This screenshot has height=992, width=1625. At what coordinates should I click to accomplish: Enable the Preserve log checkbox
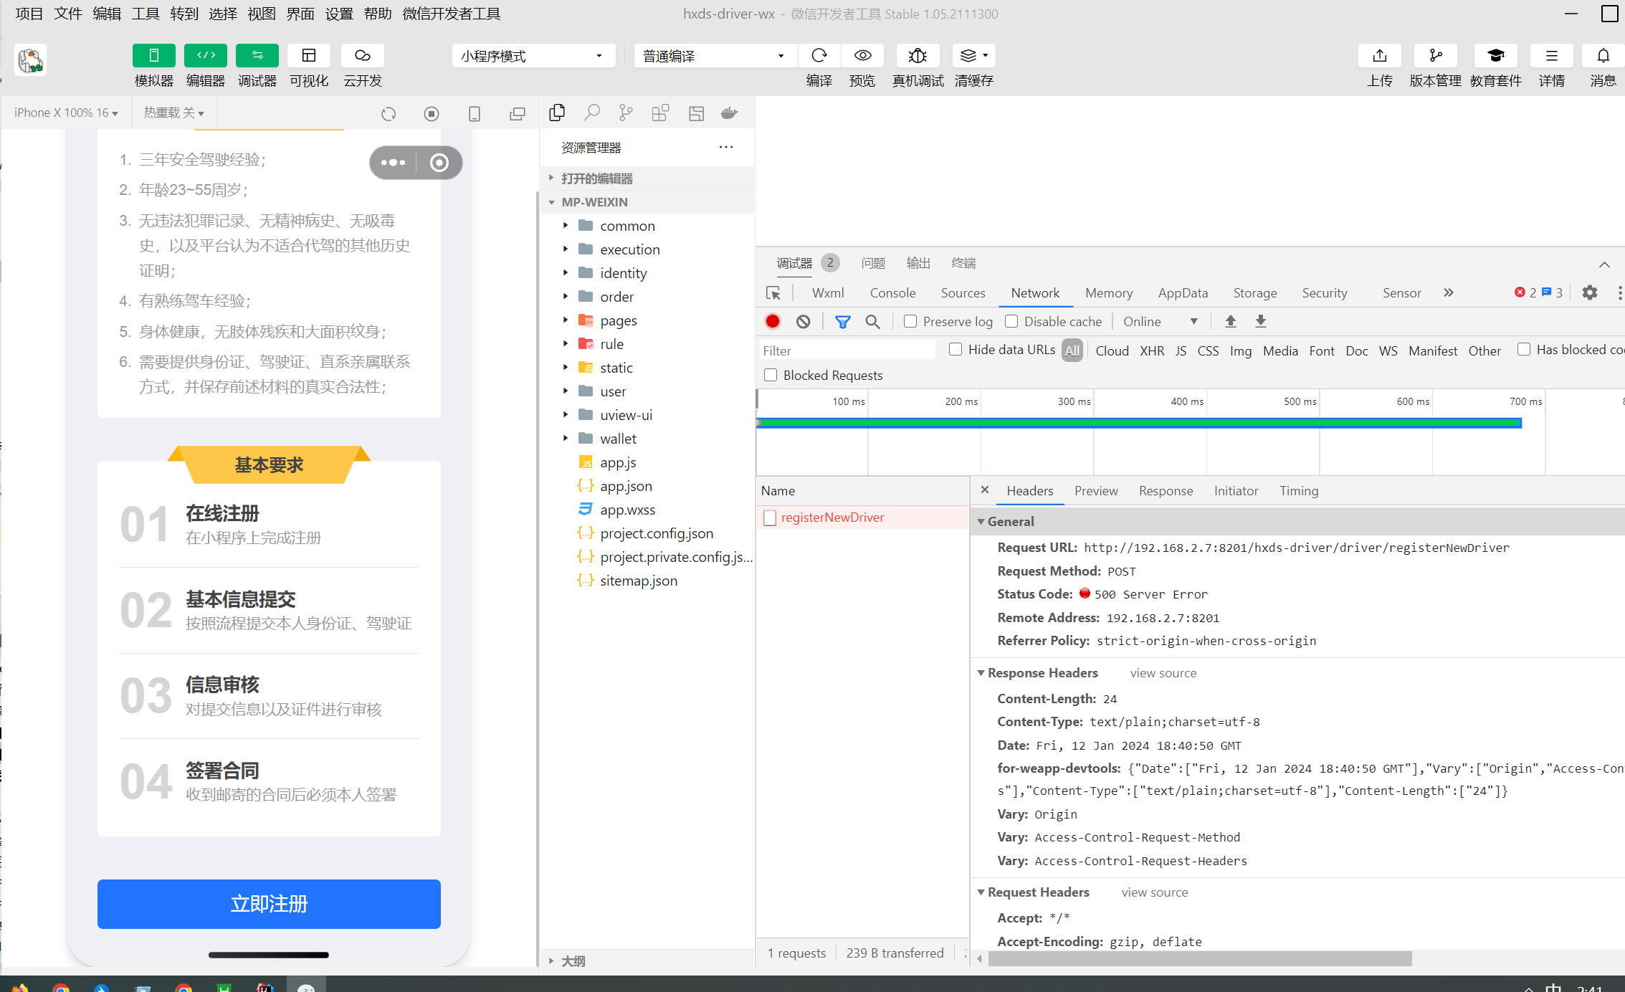tap(910, 322)
